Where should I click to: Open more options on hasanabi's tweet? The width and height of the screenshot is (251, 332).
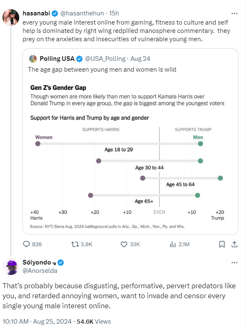(234, 13)
